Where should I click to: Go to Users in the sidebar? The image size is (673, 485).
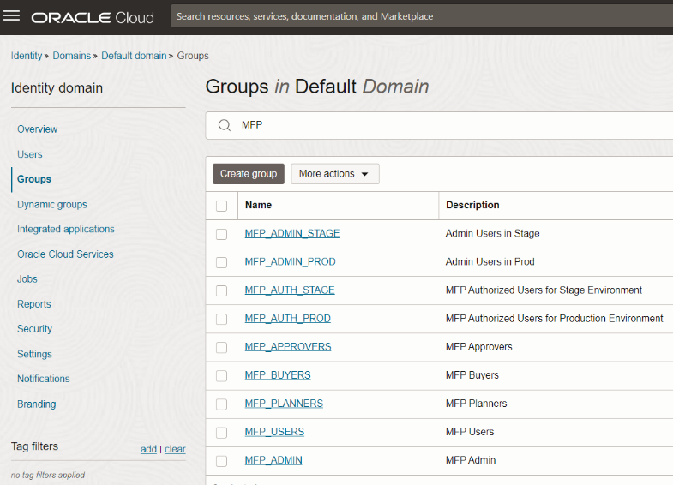pos(30,154)
